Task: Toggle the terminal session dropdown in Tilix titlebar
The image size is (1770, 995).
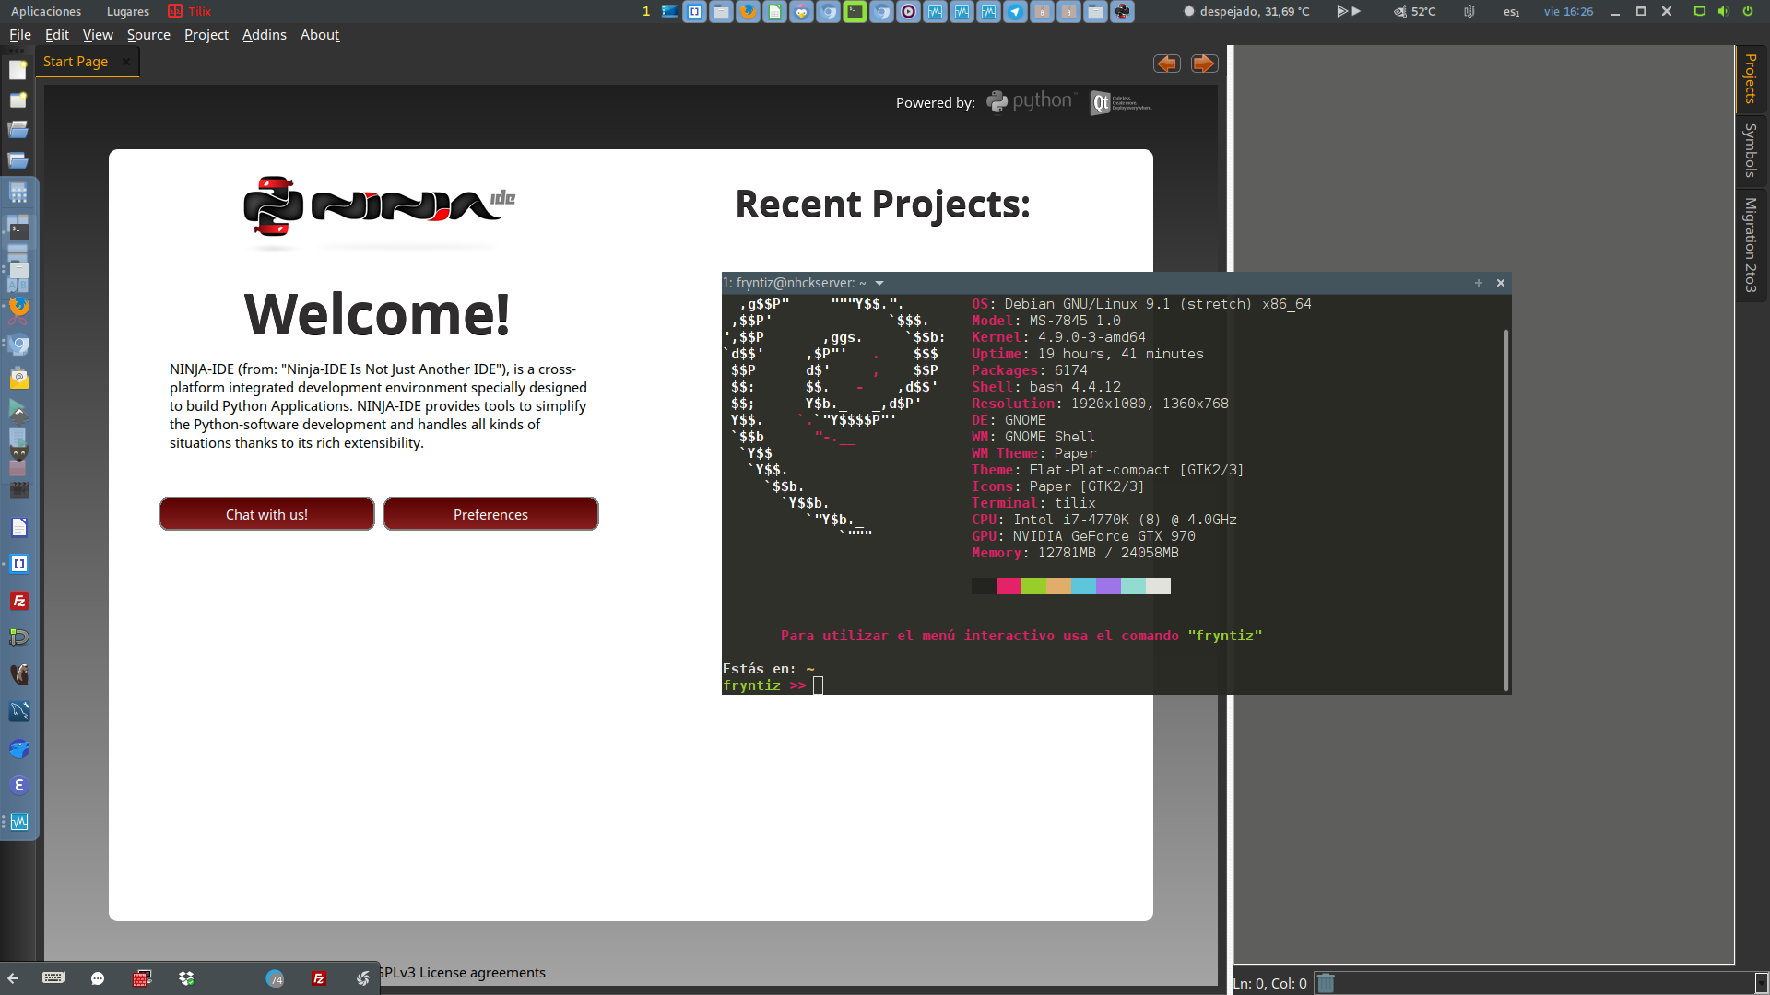Action: 879,283
